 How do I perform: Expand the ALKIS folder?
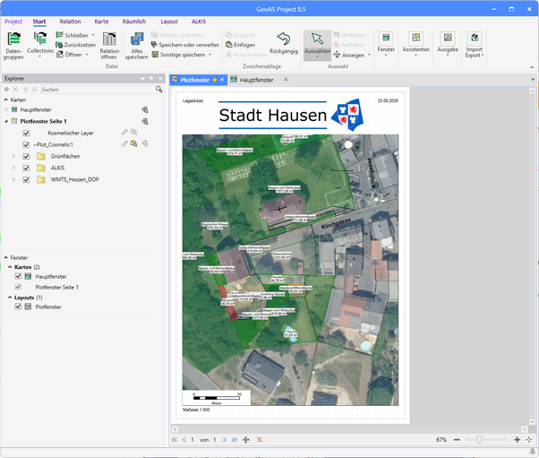click(13, 168)
